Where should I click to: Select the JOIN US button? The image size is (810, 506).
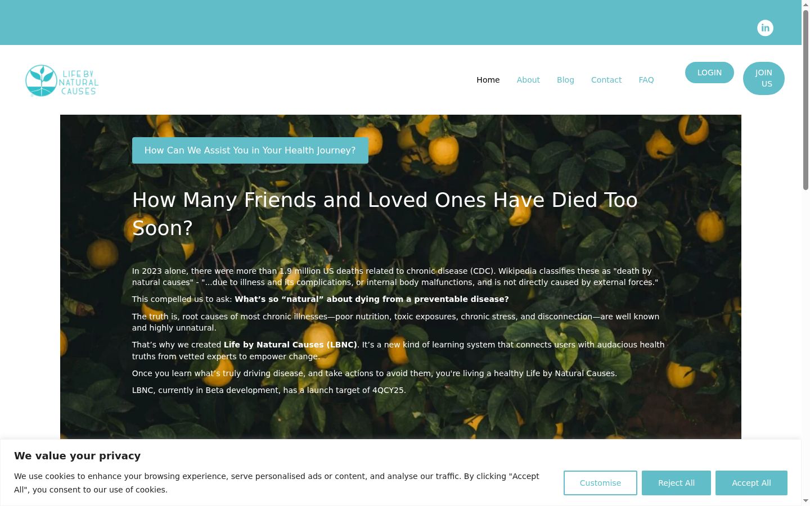763,78
